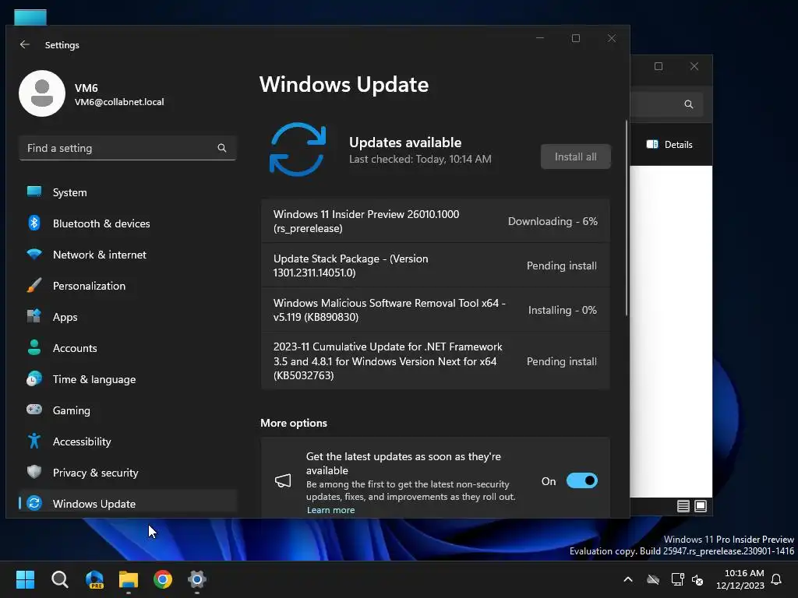
Task: Select the Malicious Software Removal Tool update
Action: pyautogui.click(x=435, y=310)
